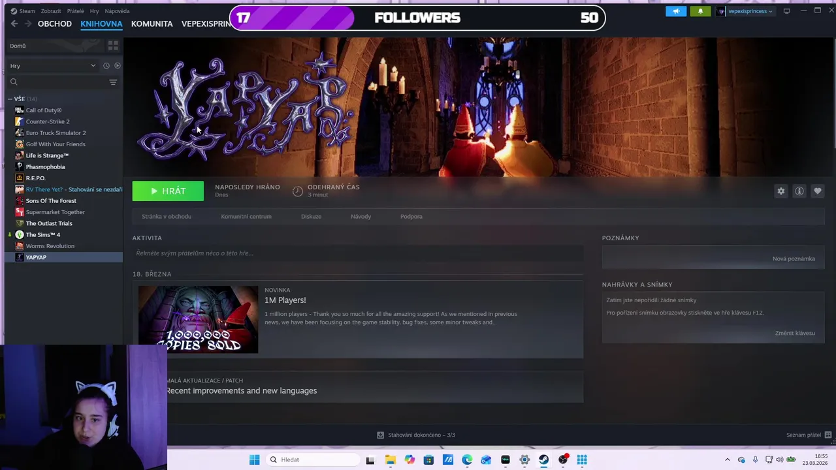This screenshot has width=836, height=470.
Task: Open advanced library filter options
Action: point(113,82)
